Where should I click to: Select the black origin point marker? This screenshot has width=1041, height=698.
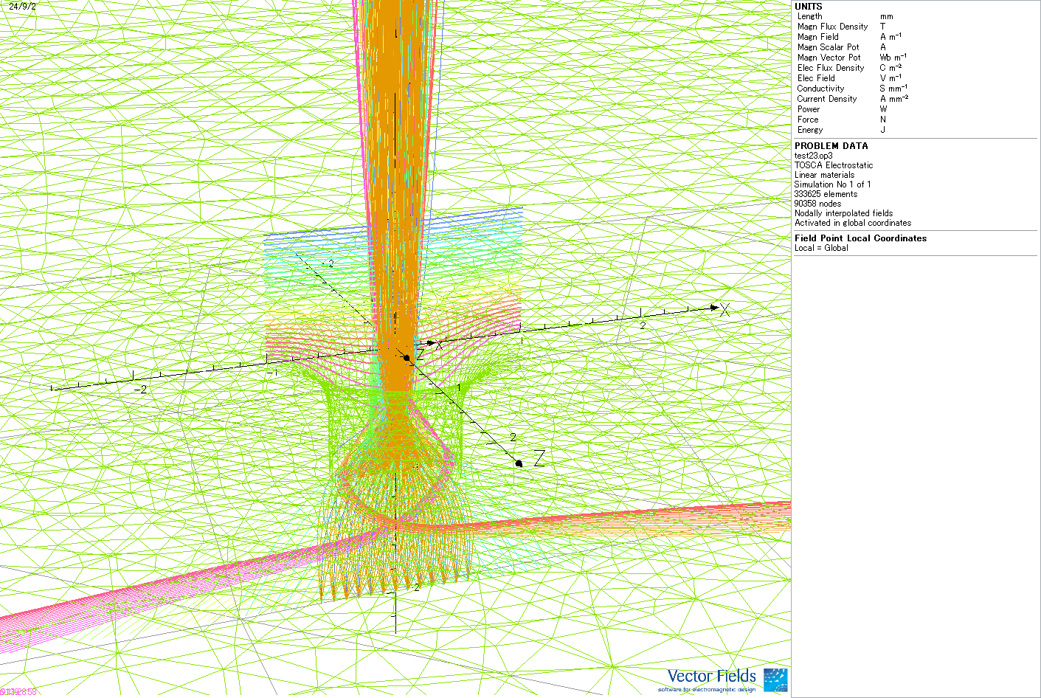(x=407, y=358)
